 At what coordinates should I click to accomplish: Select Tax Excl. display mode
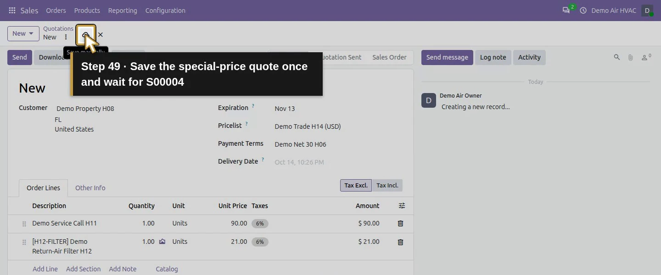pos(356,185)
